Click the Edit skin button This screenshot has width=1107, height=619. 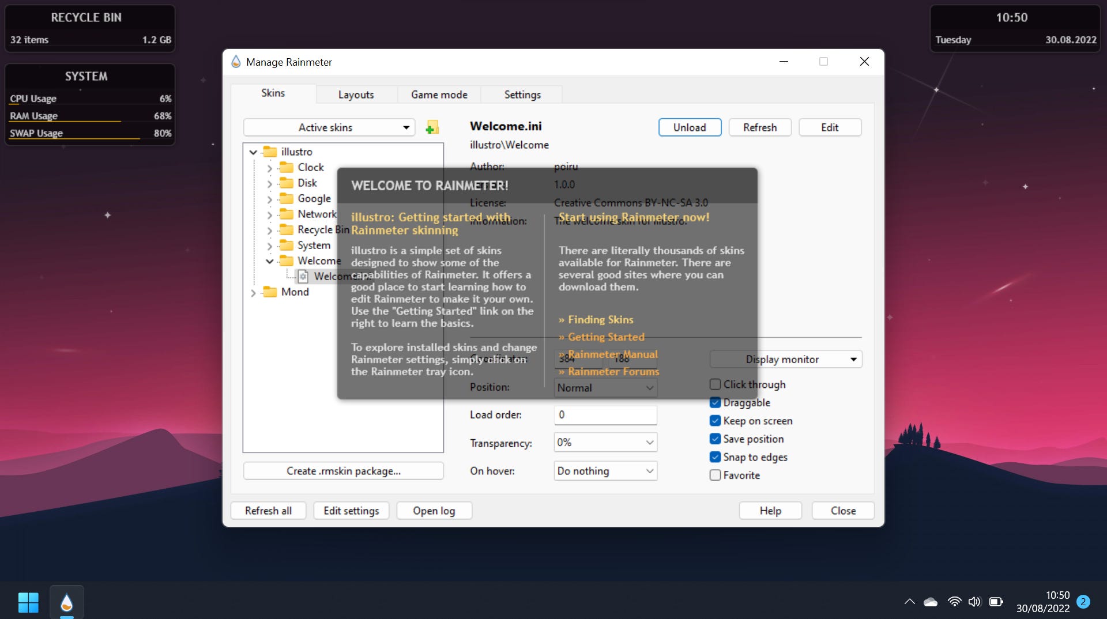tap(830, 127)
